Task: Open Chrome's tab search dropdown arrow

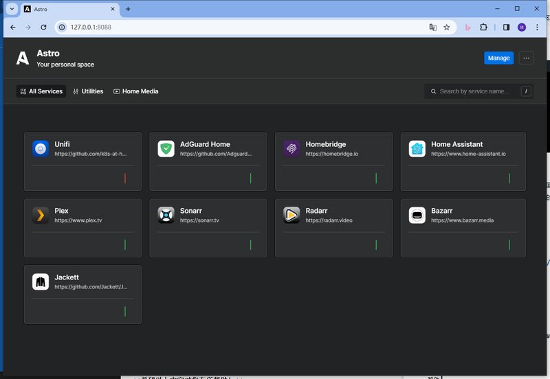Action: click(x=12, y=9)
